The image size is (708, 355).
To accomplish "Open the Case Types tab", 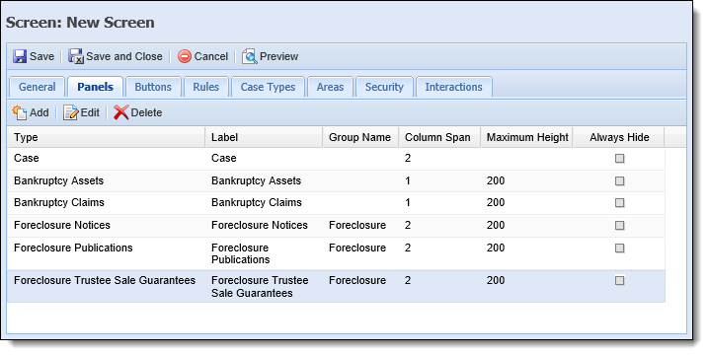I will [268, 87].
